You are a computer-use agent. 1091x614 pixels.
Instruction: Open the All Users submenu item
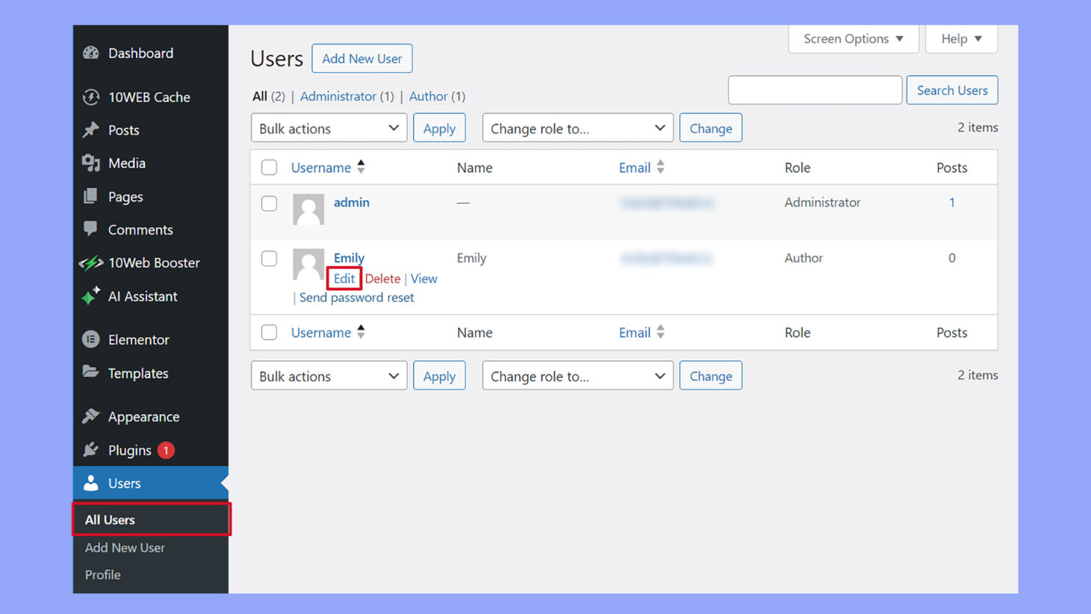109,519
